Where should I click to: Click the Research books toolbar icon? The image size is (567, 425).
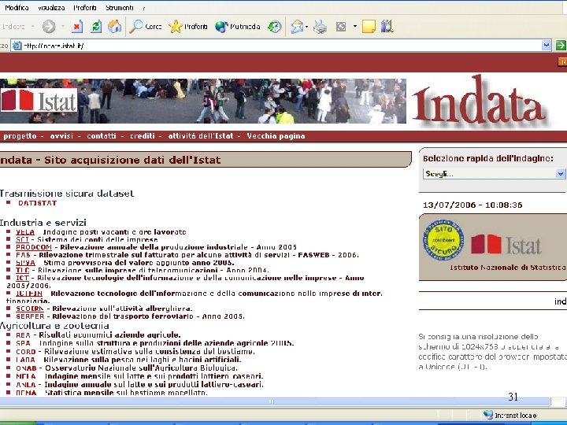pyautogui.click(x=387, y=27)
